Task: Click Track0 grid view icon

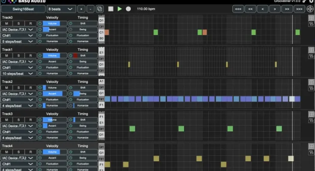Action: pyautogui.click(x=311, y=18)
